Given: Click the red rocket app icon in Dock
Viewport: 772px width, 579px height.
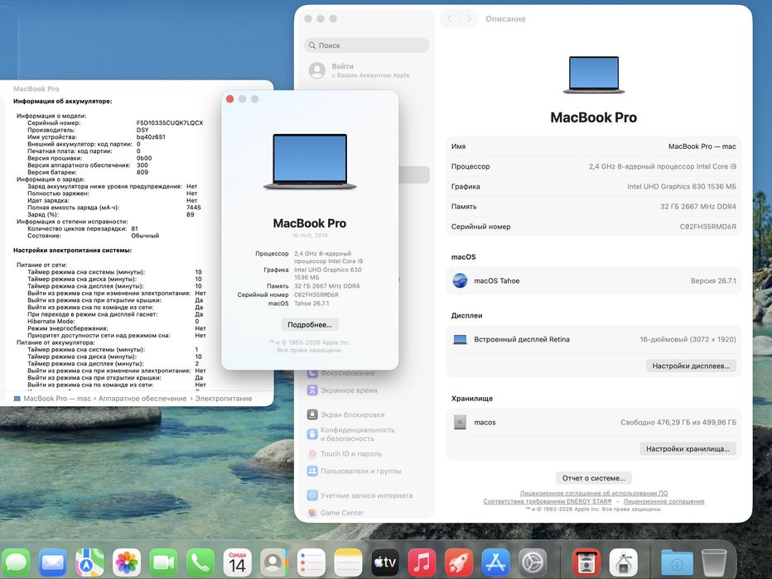Looking at the screenshot, I should tap(459, 562).
